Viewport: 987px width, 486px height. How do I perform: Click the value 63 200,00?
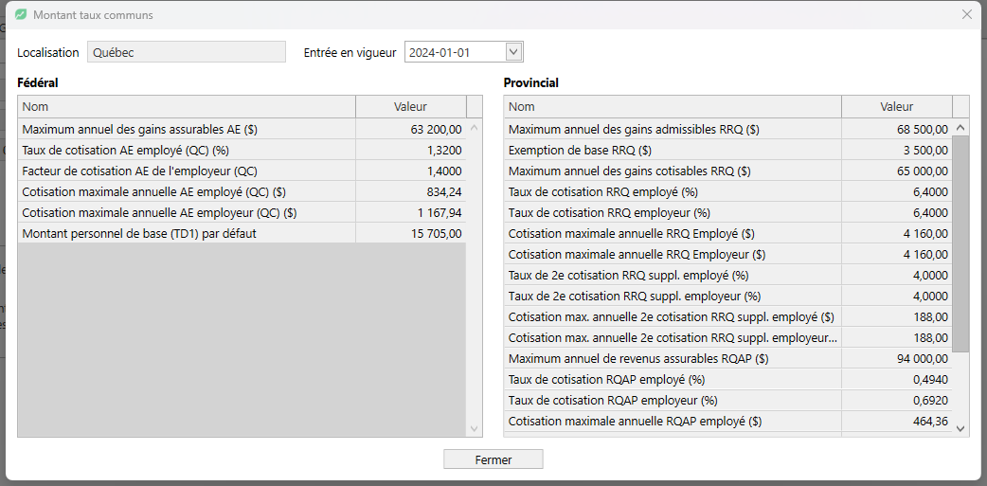tap(436, 129)
